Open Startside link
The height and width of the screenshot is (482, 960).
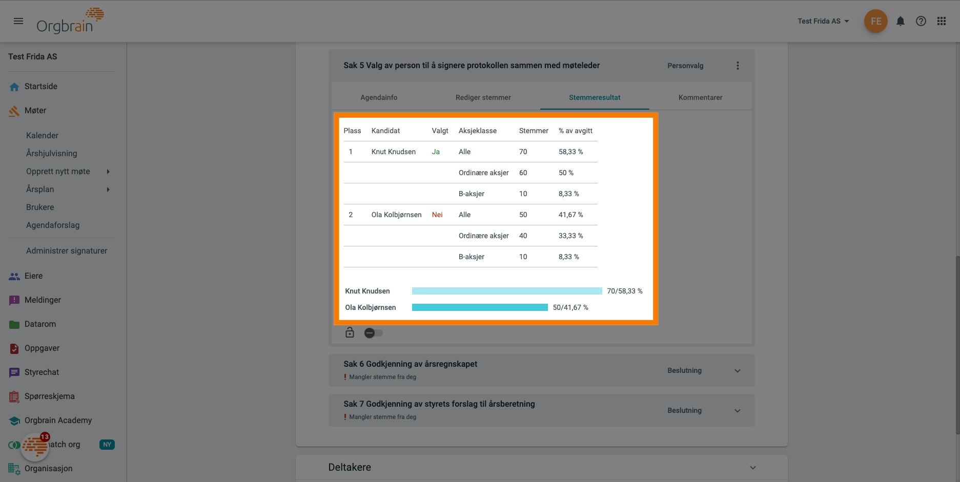click(x=41, y=87)
